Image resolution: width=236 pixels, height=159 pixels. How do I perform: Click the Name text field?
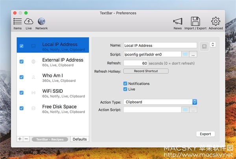click(x=160, y=45)
